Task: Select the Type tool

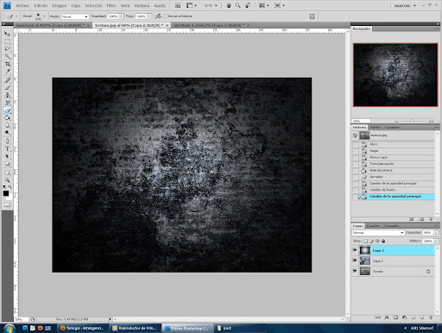Action: 7,148
